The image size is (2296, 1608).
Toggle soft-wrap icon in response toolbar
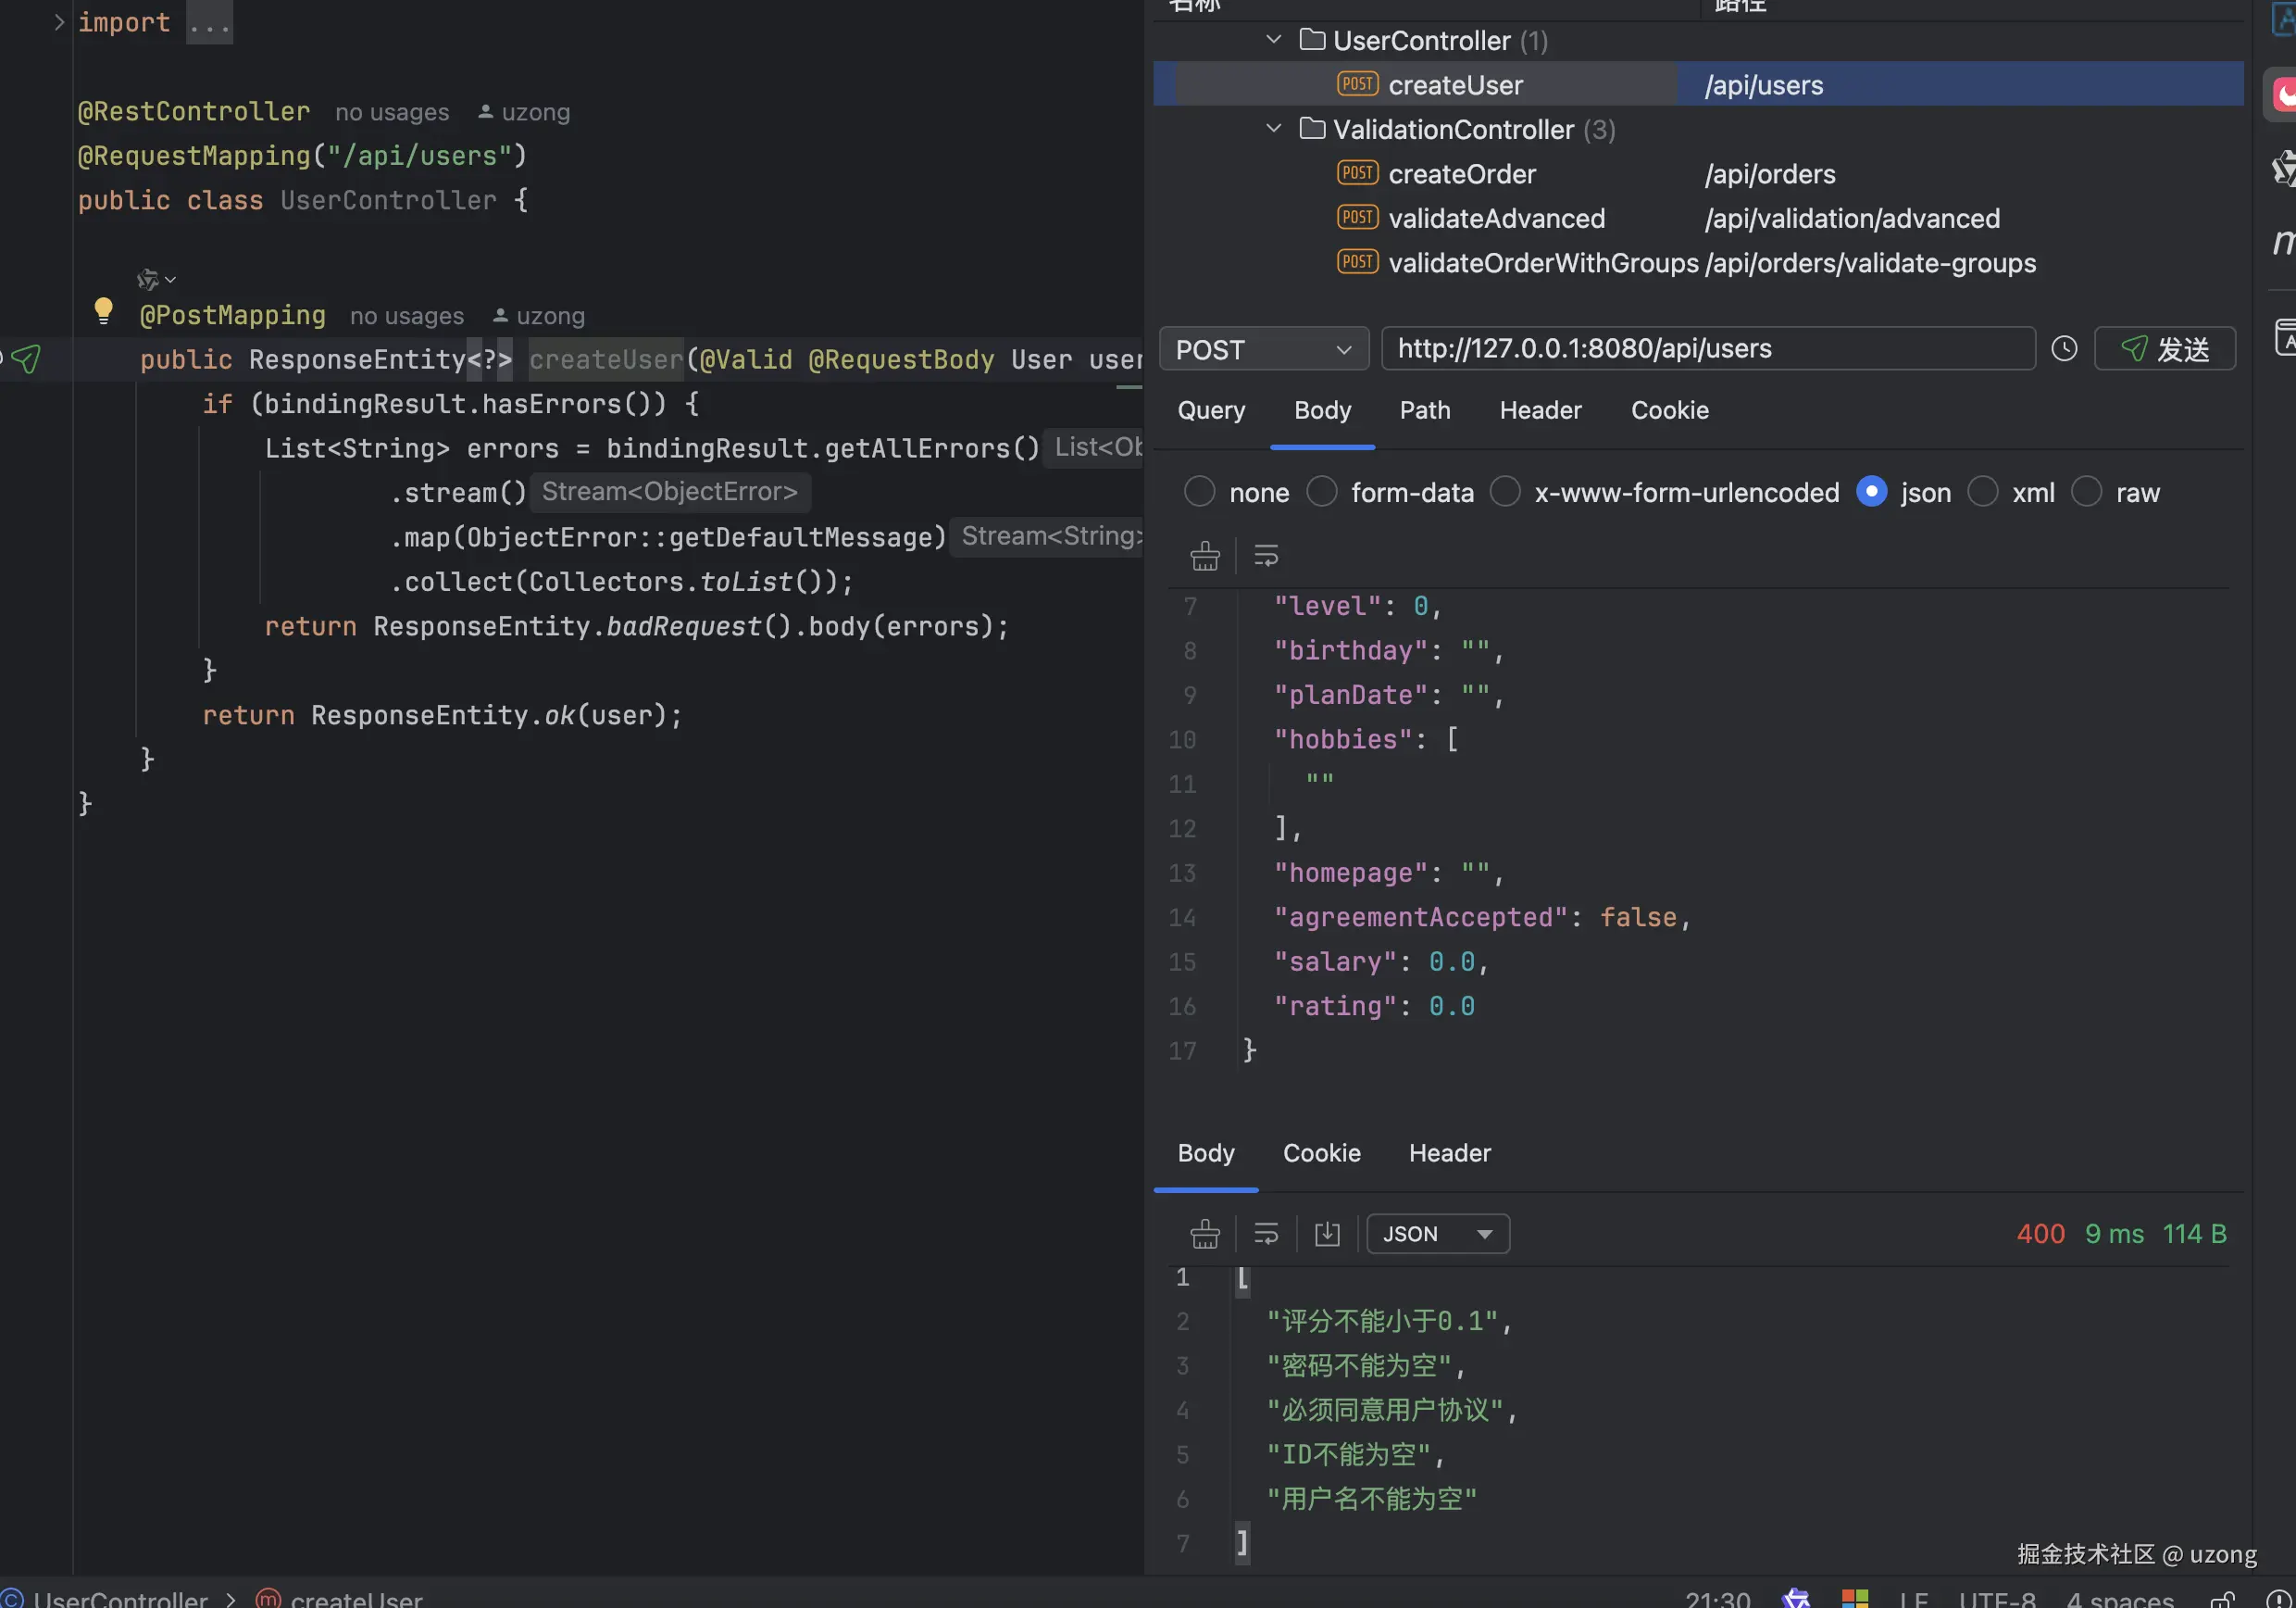(x=1266, y=1234)
